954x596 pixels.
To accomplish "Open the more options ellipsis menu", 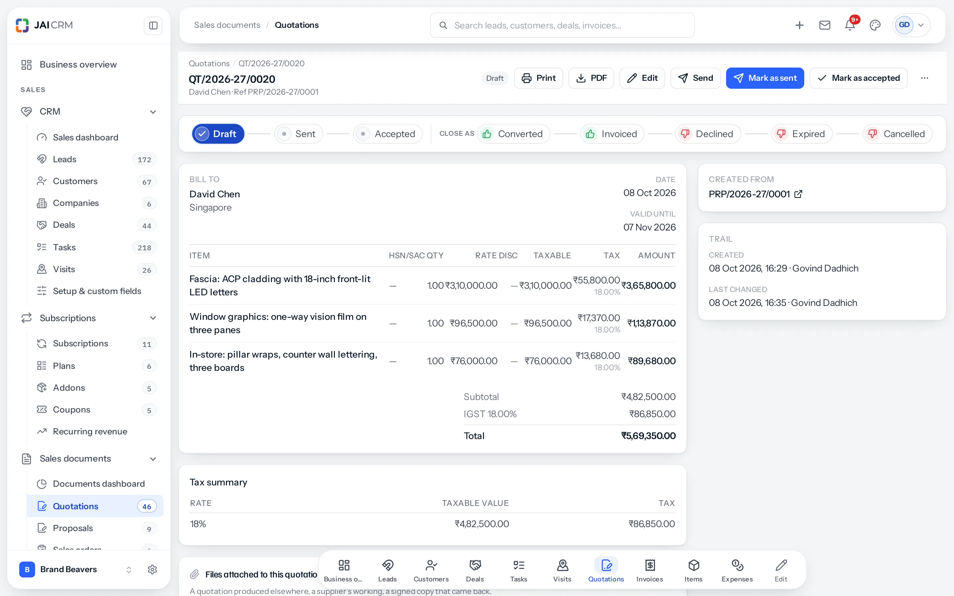I will pyautogui.click(x=925, y=78).
